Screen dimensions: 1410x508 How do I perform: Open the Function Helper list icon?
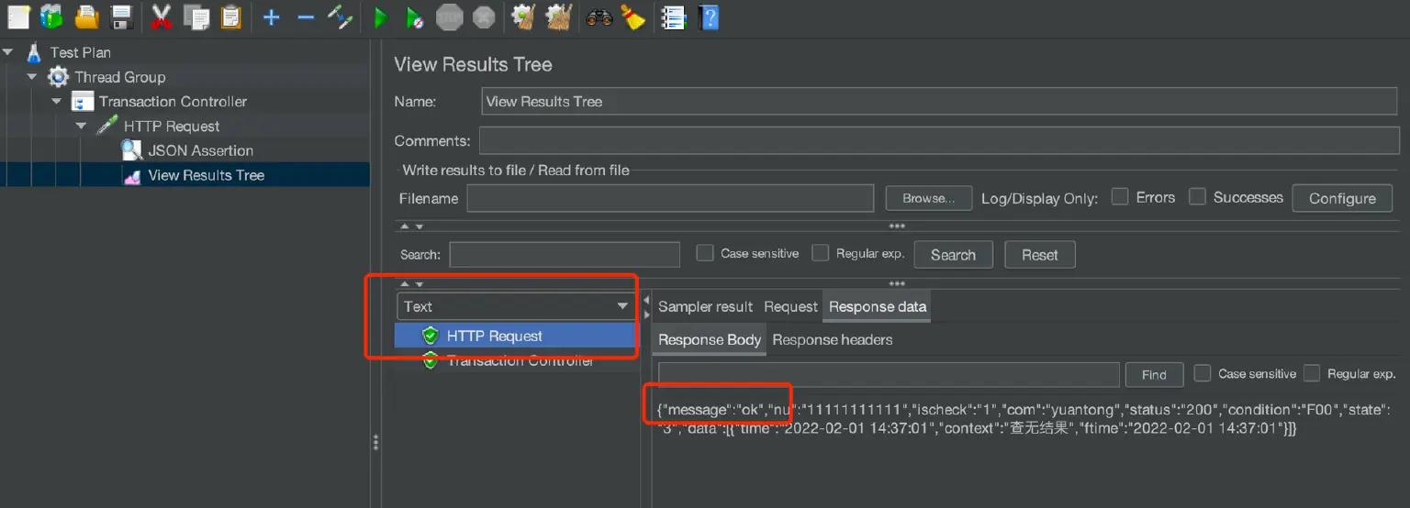click(x=674, y=17)
